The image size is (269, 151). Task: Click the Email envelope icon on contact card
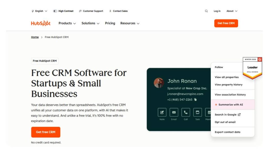[x=174, y=112]
